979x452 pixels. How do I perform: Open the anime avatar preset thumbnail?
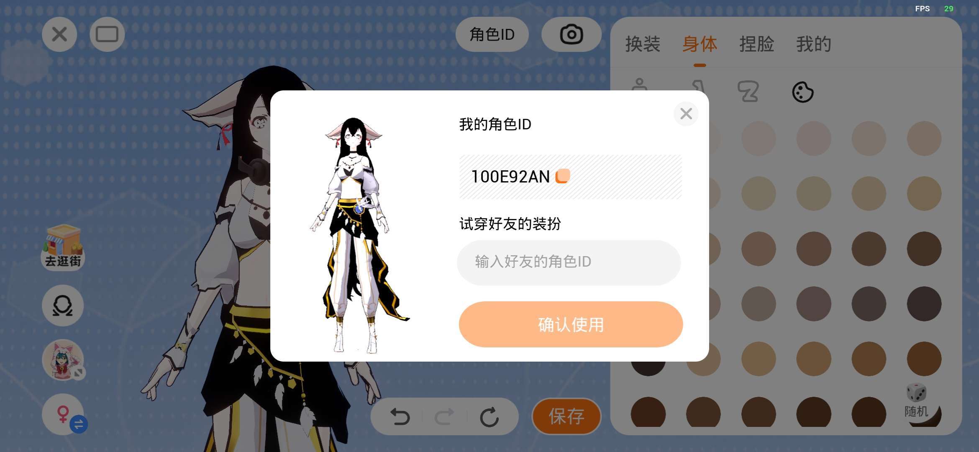pos(63,360)
